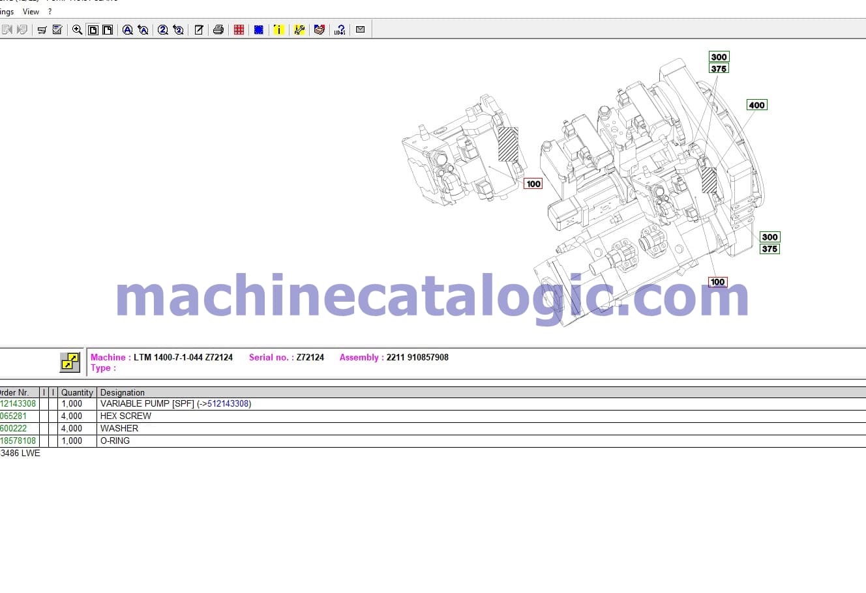
Task: Open the shopping cart from the toolbar
Action: click(x=42, y=29)
